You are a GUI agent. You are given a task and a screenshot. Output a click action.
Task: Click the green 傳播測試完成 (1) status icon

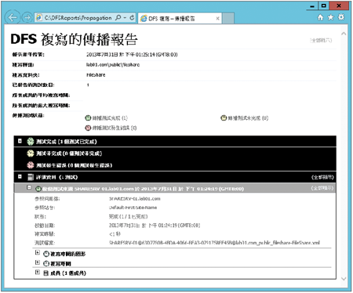pos(88,118)
